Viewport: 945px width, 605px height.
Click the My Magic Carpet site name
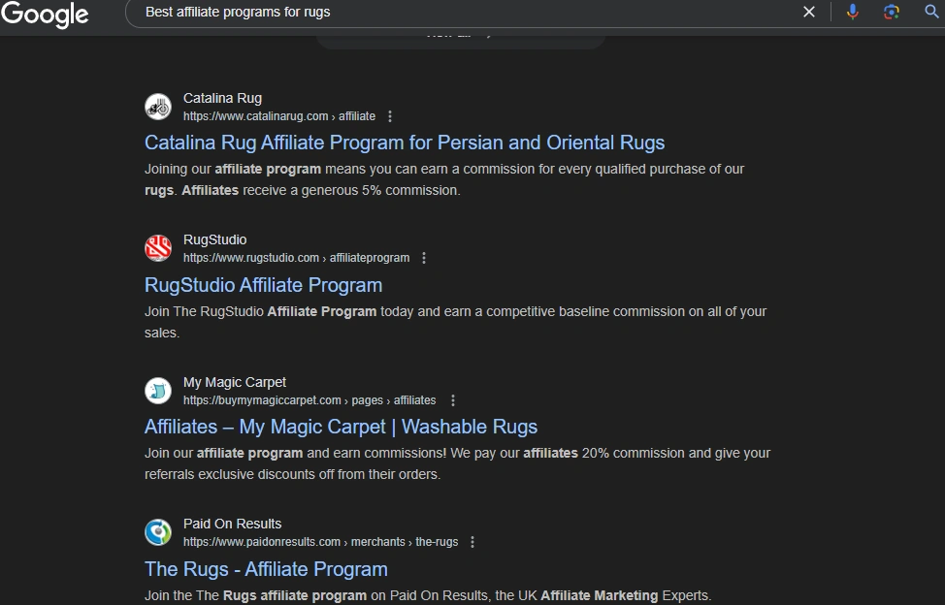click(x=235, y=382)
